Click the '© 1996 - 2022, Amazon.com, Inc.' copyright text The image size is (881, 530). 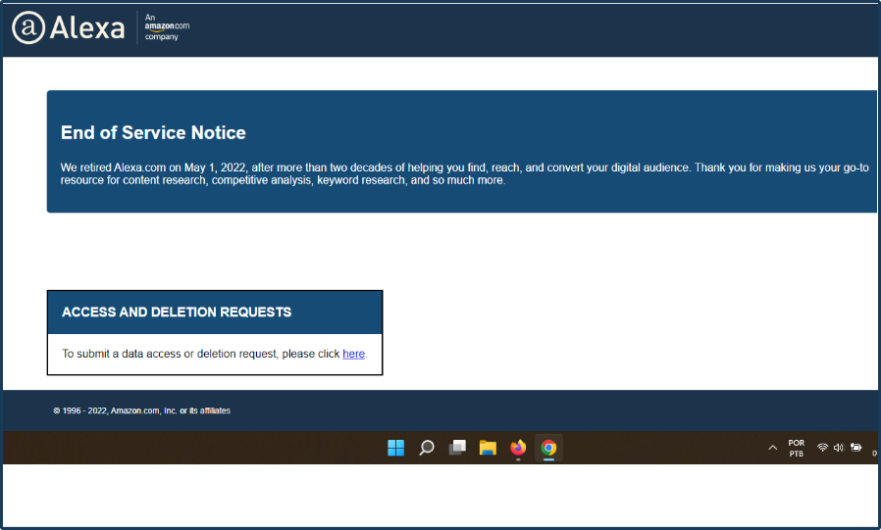click(x=141, y=410)
